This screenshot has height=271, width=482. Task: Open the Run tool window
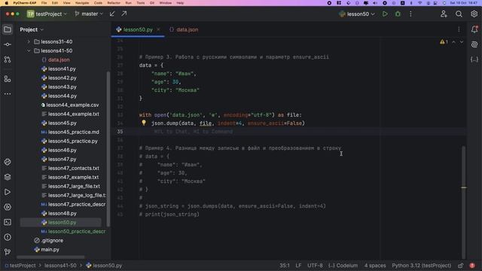click(x=8, y=192)
